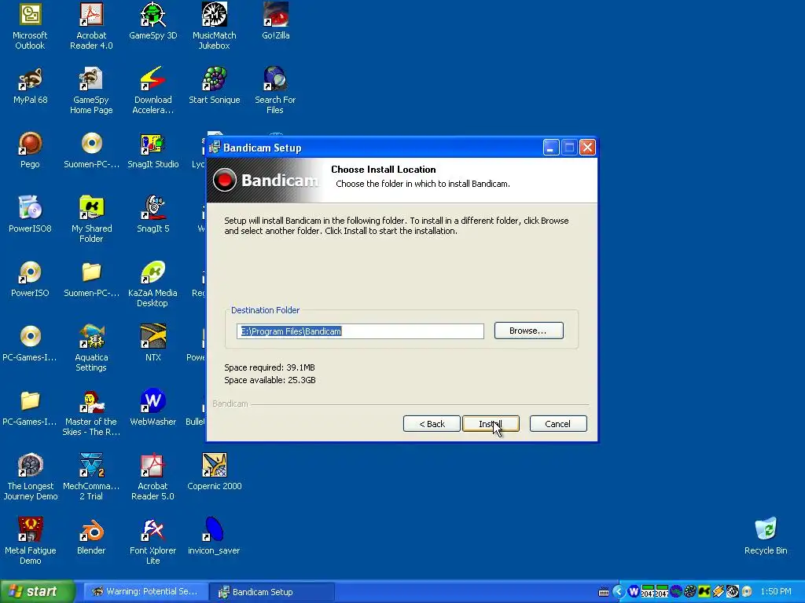The image size is (805, 603).
Task: Select the SnagIt Studio icon
Action: coord(153,150)
